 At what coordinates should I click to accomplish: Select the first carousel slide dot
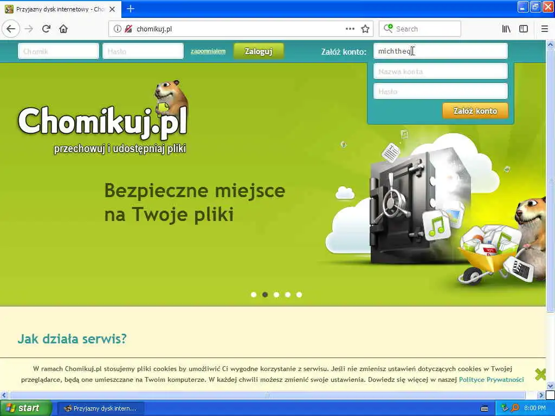pyautogui.click(x=254, y=295)
